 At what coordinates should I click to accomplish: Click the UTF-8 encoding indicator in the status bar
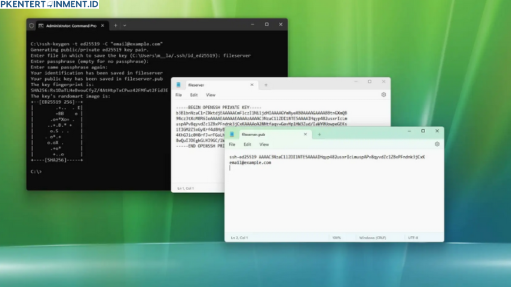413,237
